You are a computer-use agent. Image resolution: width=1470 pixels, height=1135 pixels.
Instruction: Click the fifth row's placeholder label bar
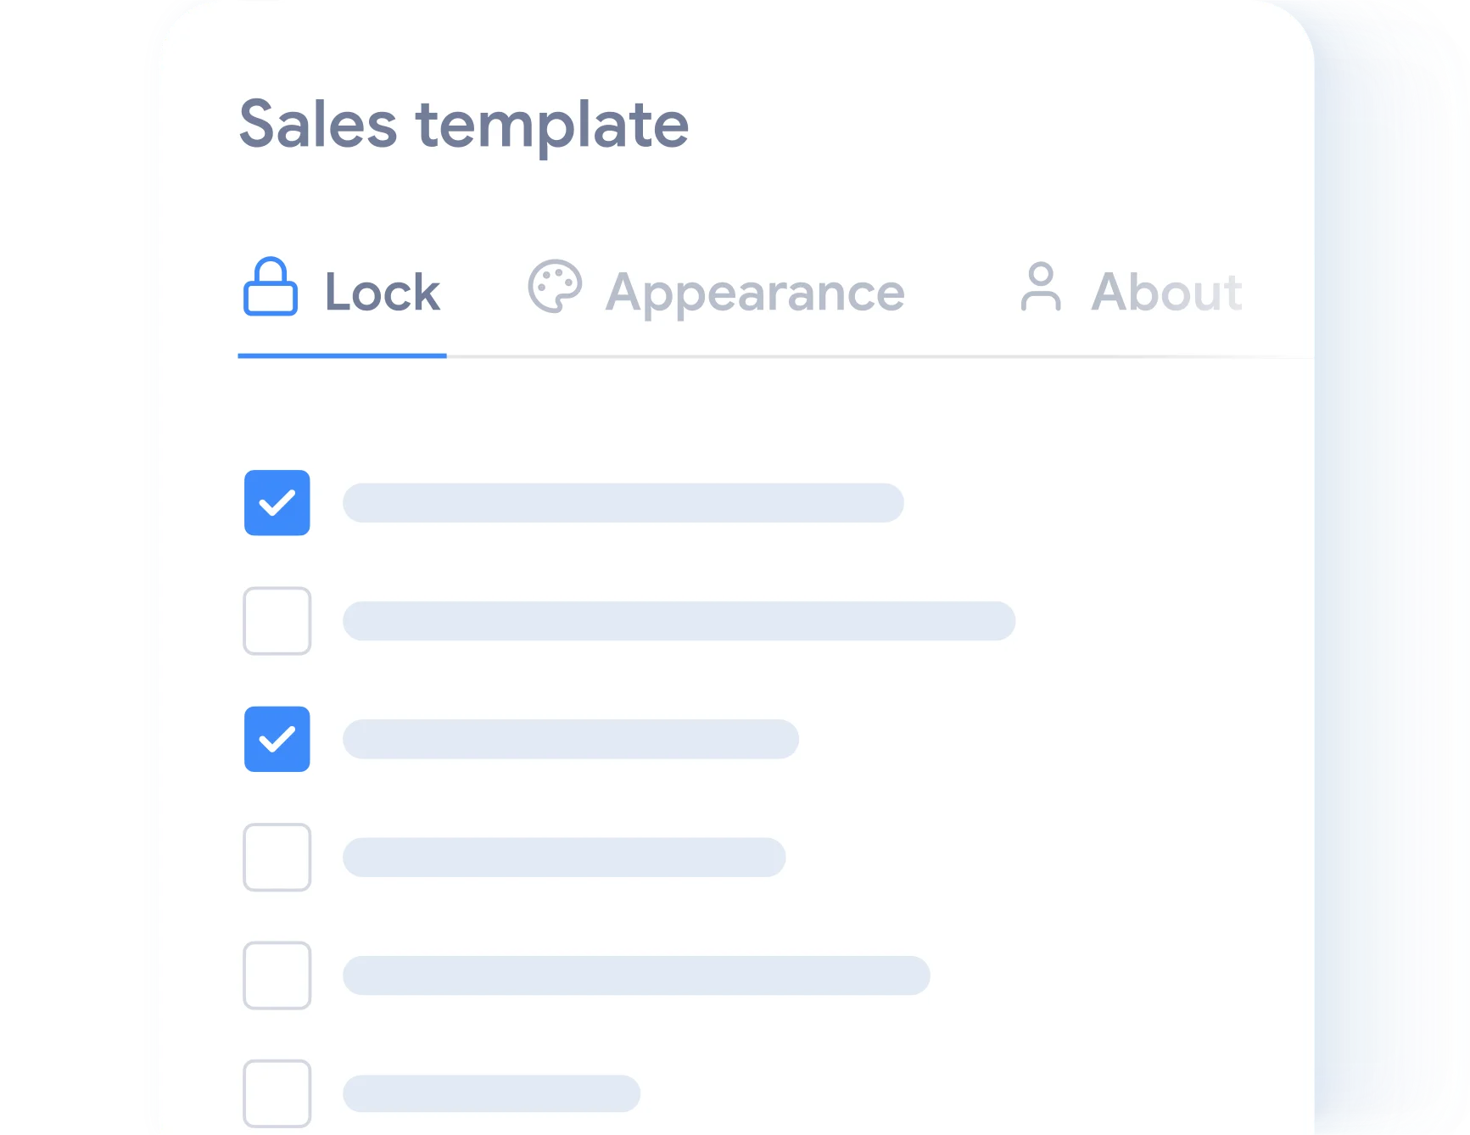click(x=636, y=976)
